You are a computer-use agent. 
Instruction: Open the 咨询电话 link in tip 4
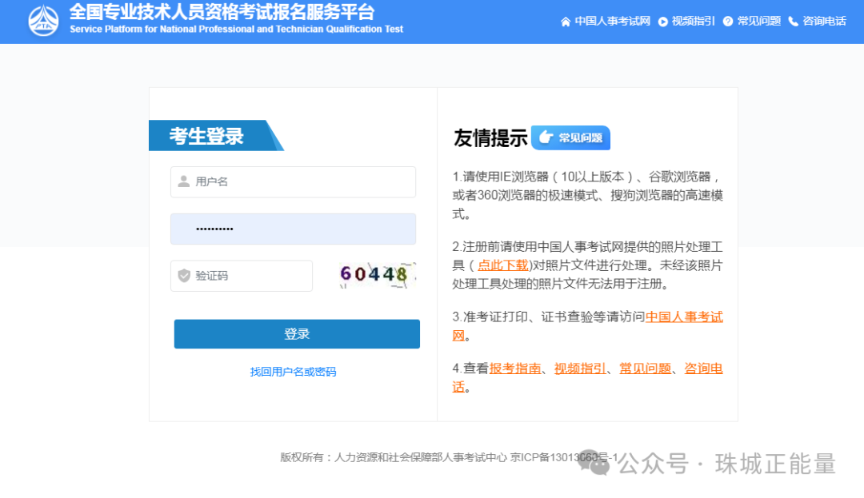tap(704, 369)
